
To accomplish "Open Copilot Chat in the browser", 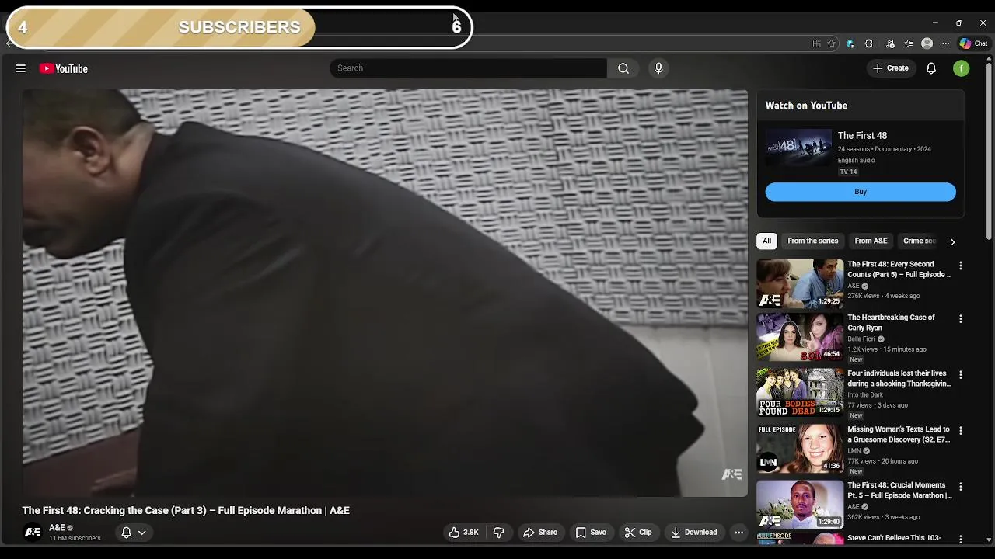I will (973, 43).
